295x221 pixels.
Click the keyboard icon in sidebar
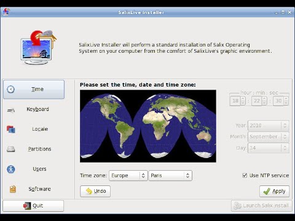click(11, 110)
